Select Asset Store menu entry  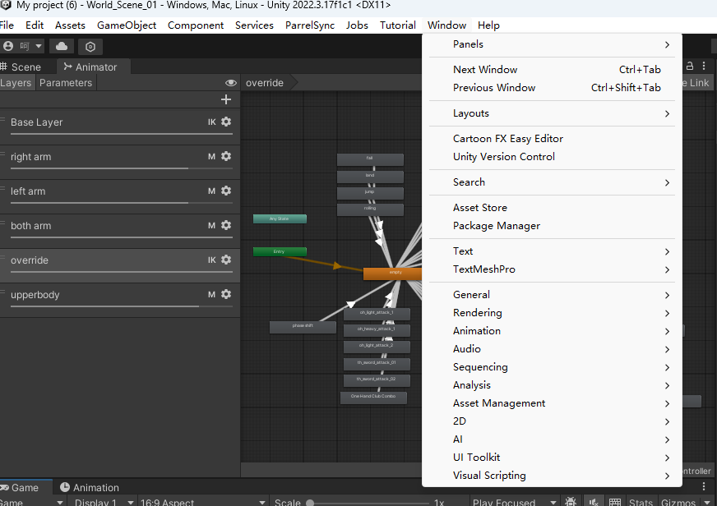(552, 207)
